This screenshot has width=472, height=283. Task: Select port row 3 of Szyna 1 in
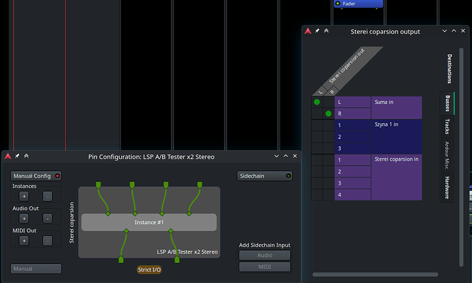(x=352, y=148)
